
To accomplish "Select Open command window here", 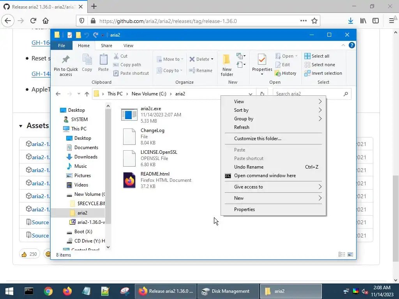I will point(273,176).
